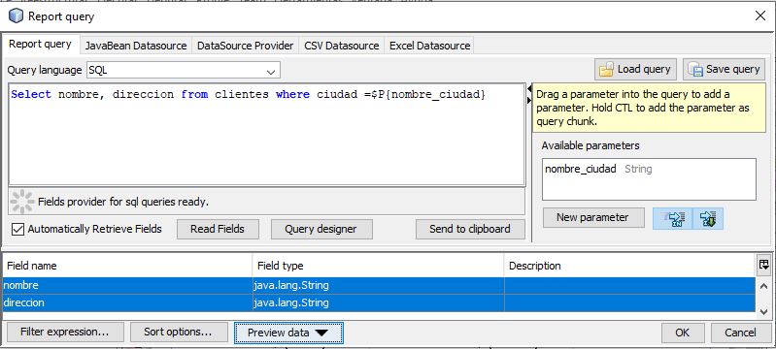The image size is (776, 349).
Task: Click the Field type column header
Action: click(379, 266)
